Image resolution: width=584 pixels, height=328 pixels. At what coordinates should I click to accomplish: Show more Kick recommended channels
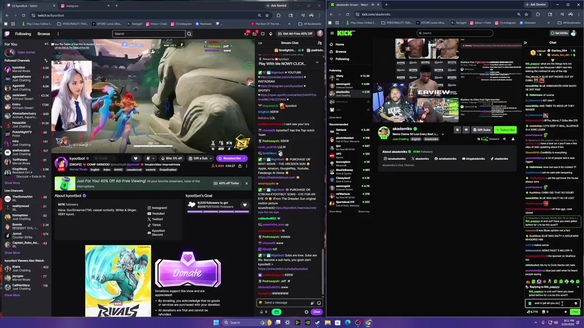(x=335, y=211)
